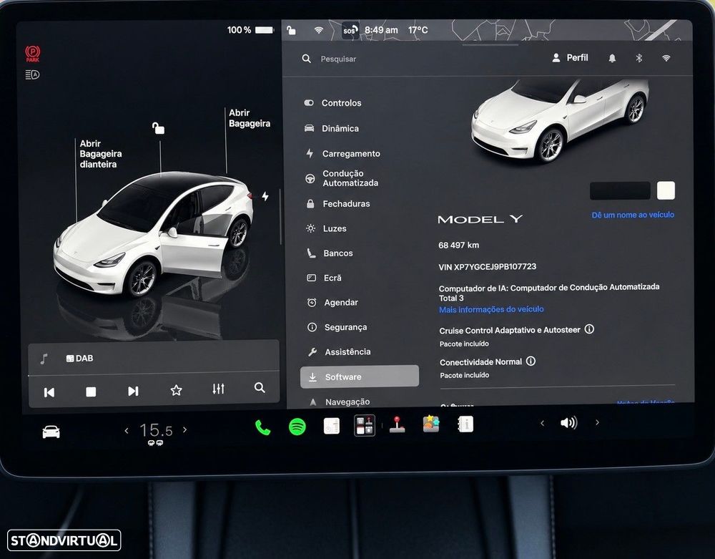The height and width of the screenshot is (559, 715).
Task: Tap the 68 497 km odometer
Action: (459, 245)
